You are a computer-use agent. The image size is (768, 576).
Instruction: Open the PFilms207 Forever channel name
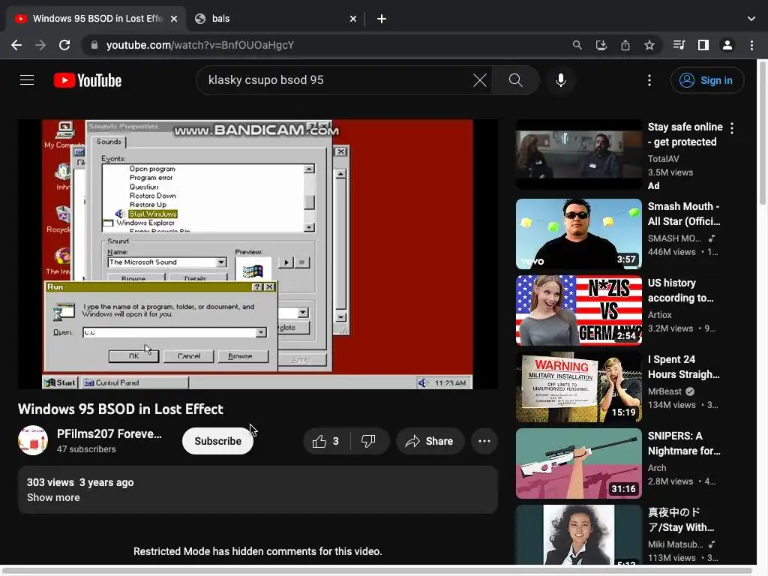point(109,434)
